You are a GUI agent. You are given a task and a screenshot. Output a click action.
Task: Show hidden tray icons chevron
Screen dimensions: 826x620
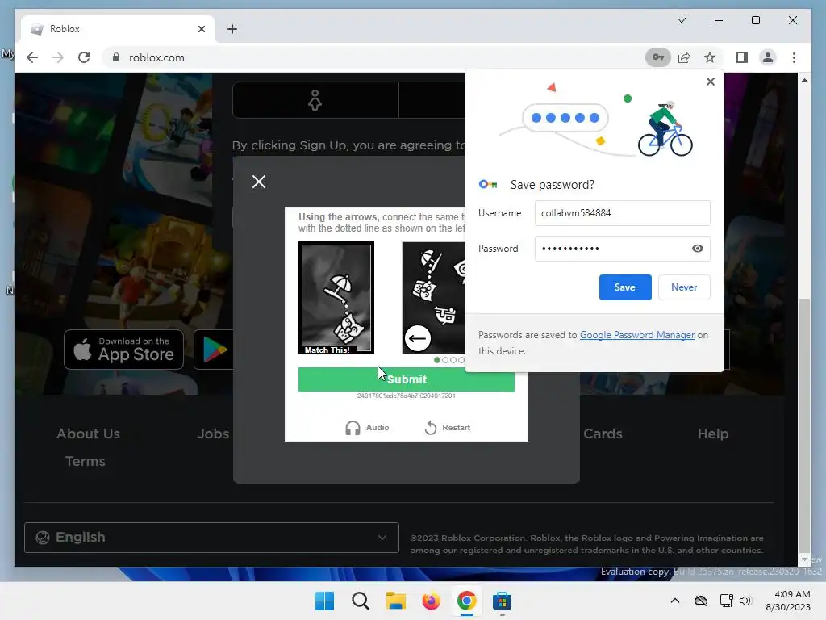[675, 601]
